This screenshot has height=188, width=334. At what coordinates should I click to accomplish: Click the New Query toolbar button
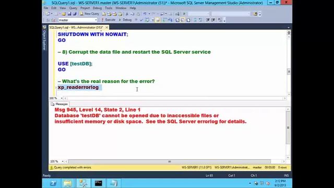89,14
